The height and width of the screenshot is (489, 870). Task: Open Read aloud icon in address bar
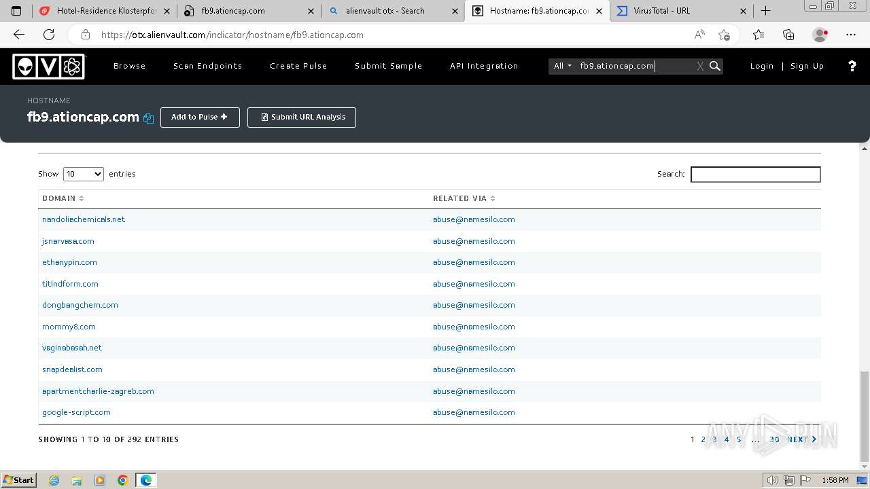[699, 35]
